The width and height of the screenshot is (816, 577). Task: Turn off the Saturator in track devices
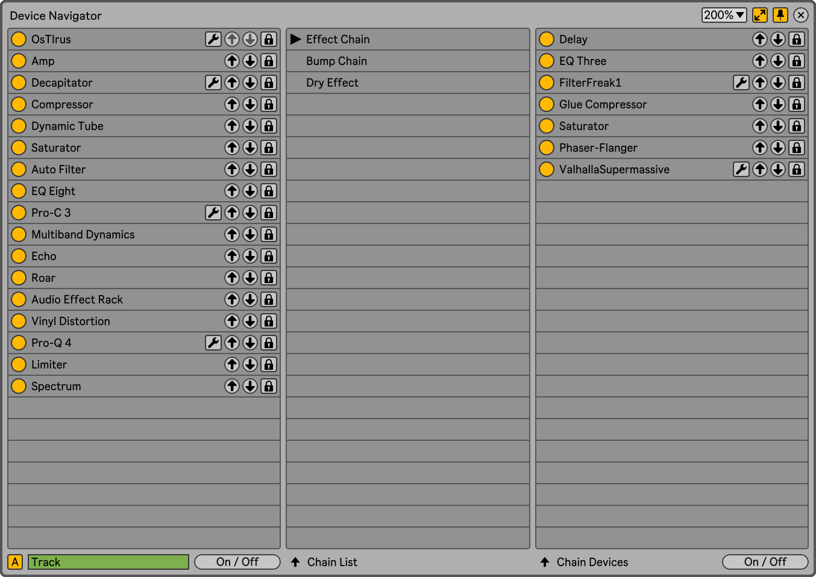click(19, 148)
